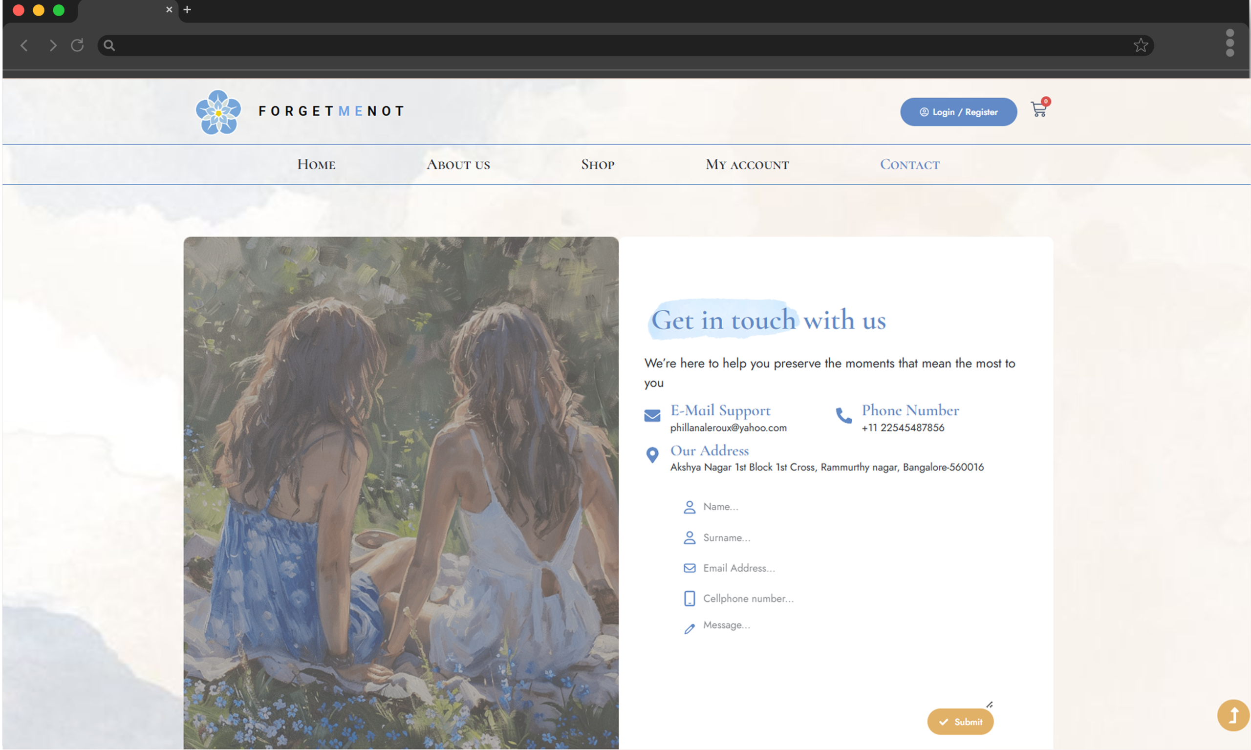Click the Our Address location pin icon
Viewport: 1251px width, 750px height.
pyautogui.click(x=652, y=455)
